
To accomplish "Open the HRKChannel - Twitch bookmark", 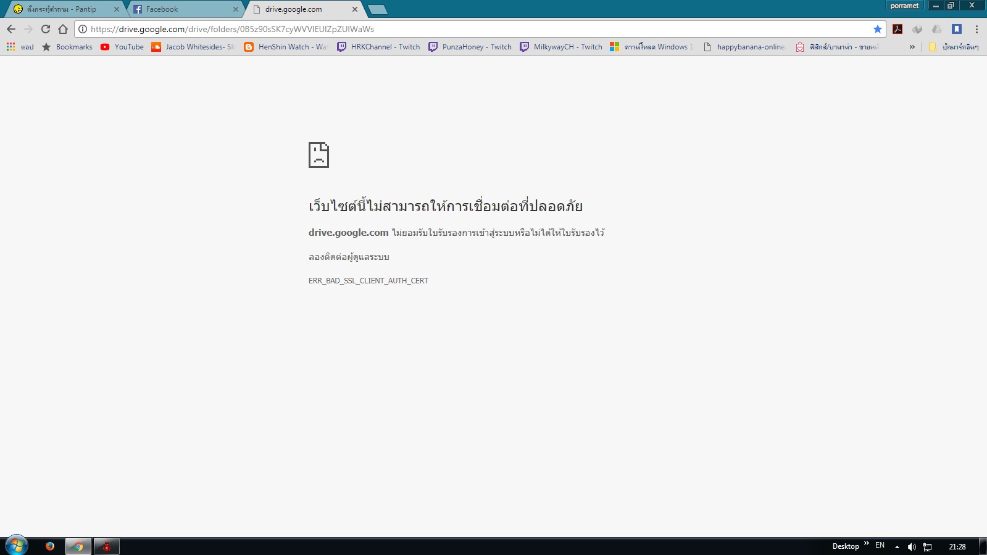I will (x=378, y=47).
